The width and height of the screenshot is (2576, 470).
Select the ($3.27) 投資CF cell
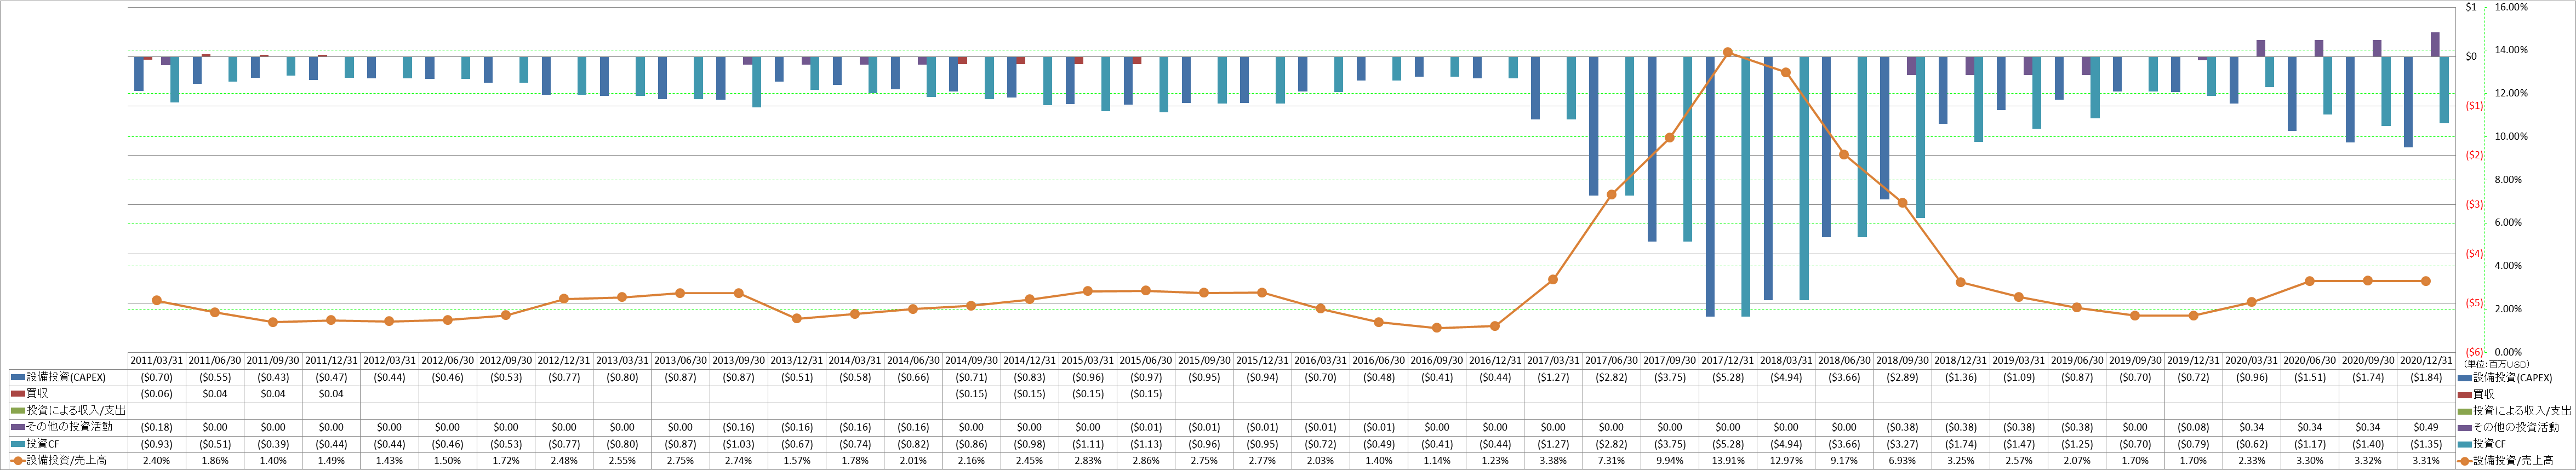coord(1902,444)
